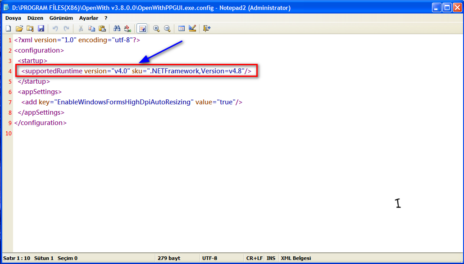Click line number 10 in margin
The image size is (464, 264).
click(x=9, y=134)
